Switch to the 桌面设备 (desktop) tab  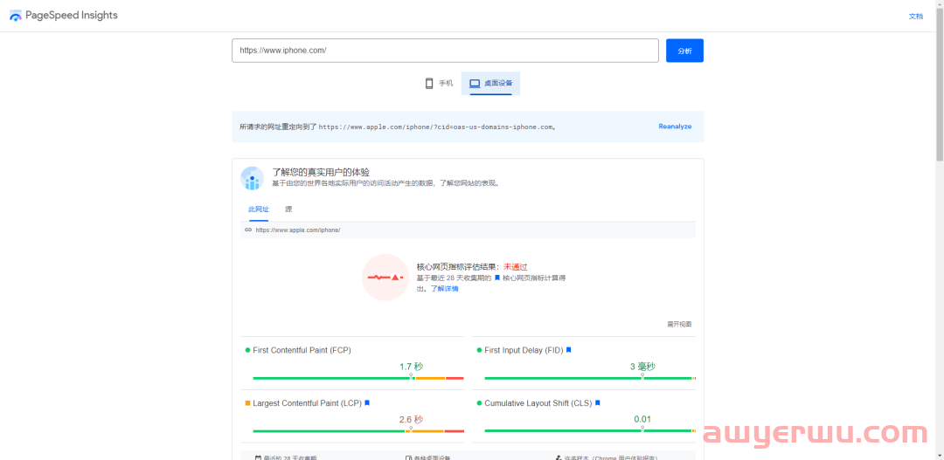click(490, 84)
